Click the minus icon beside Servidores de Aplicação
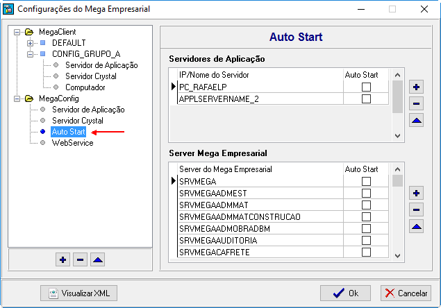 click(x=416, y=103)
